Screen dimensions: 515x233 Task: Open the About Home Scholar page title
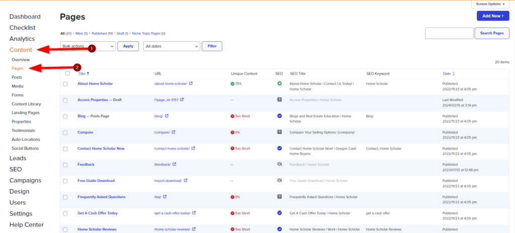(x=95, y=84)
